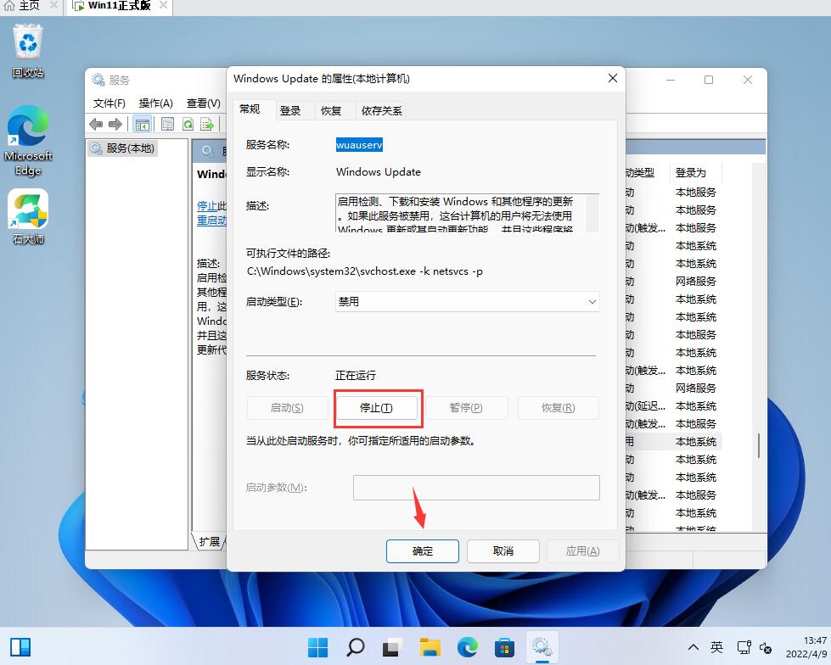Expand the hidden icons chevron in system tray
This screenshot has height=665, width=831.
[x=693, y=647]
